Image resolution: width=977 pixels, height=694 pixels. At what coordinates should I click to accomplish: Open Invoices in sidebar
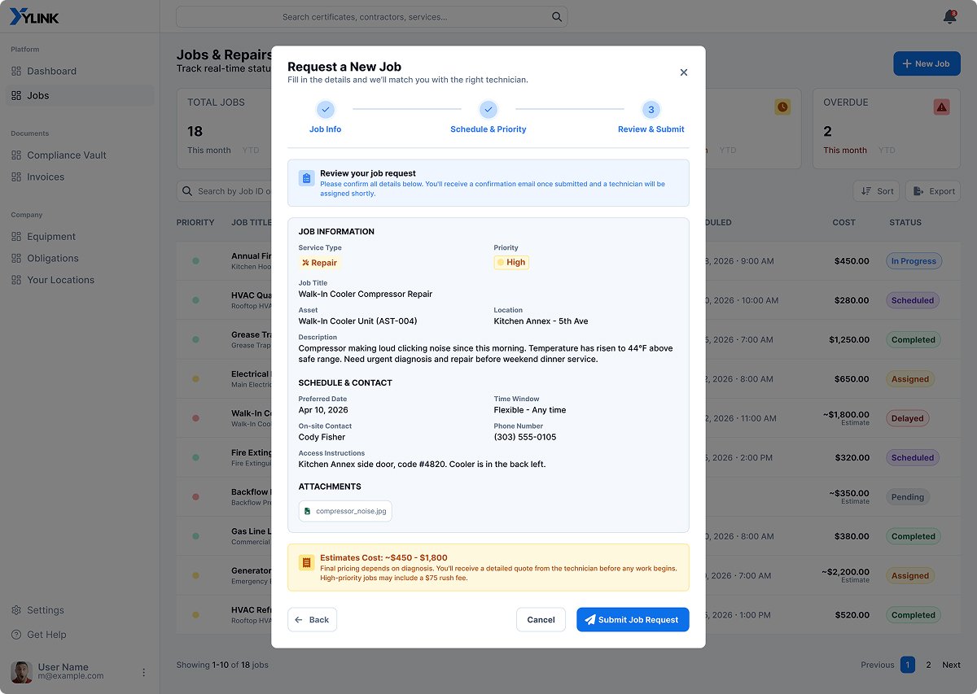80,177
